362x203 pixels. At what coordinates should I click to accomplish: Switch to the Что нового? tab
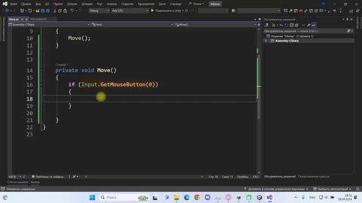pyautogui.click(x=38, y=19)
